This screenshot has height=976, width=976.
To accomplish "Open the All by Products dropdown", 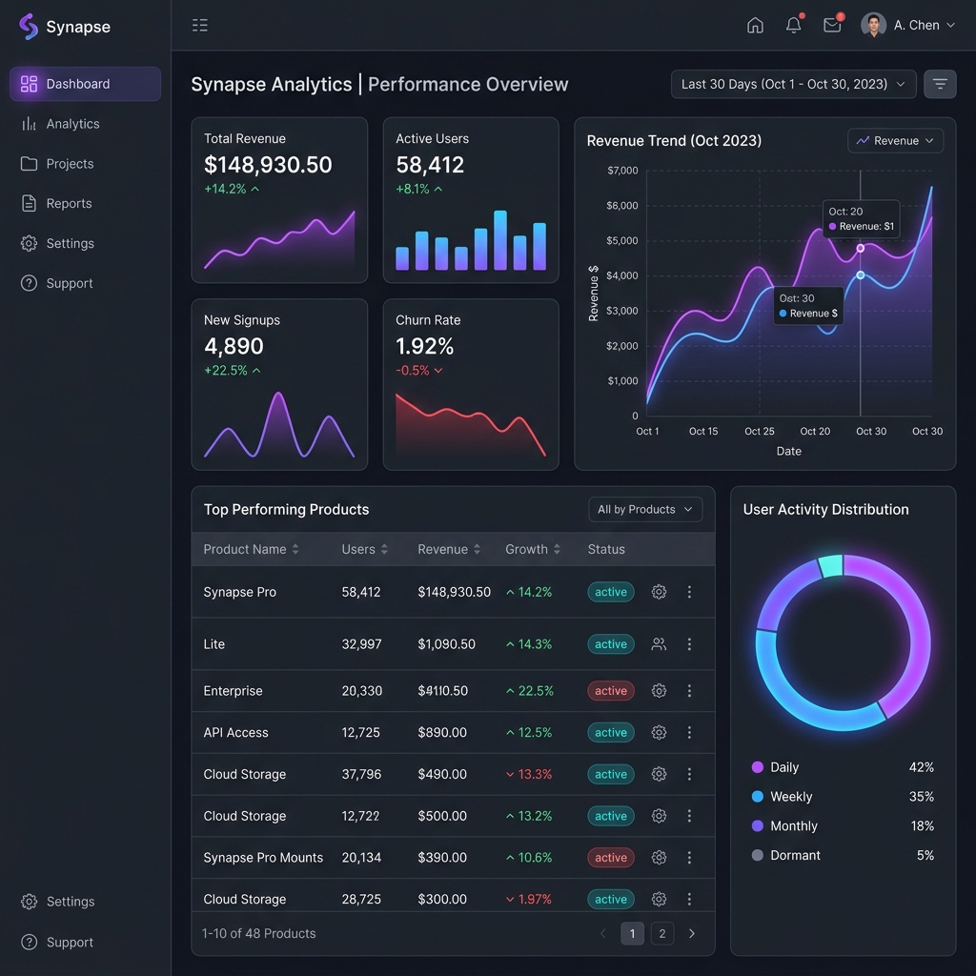I will [645, 509].
